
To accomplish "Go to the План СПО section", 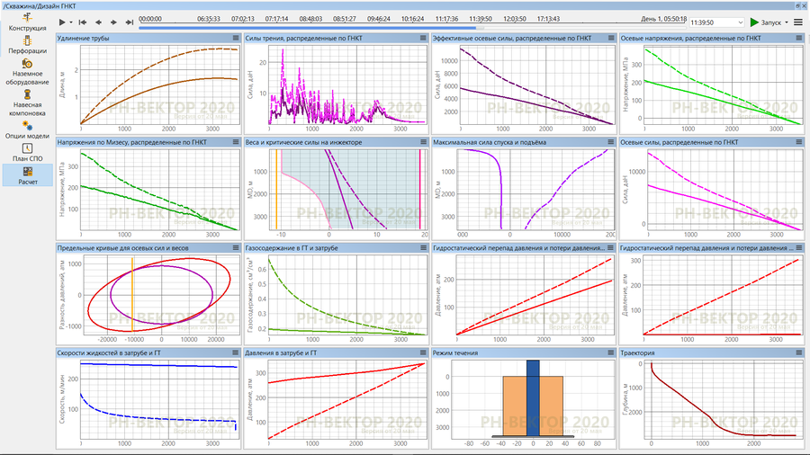I will pyautogui.click(x=28, y=152).
